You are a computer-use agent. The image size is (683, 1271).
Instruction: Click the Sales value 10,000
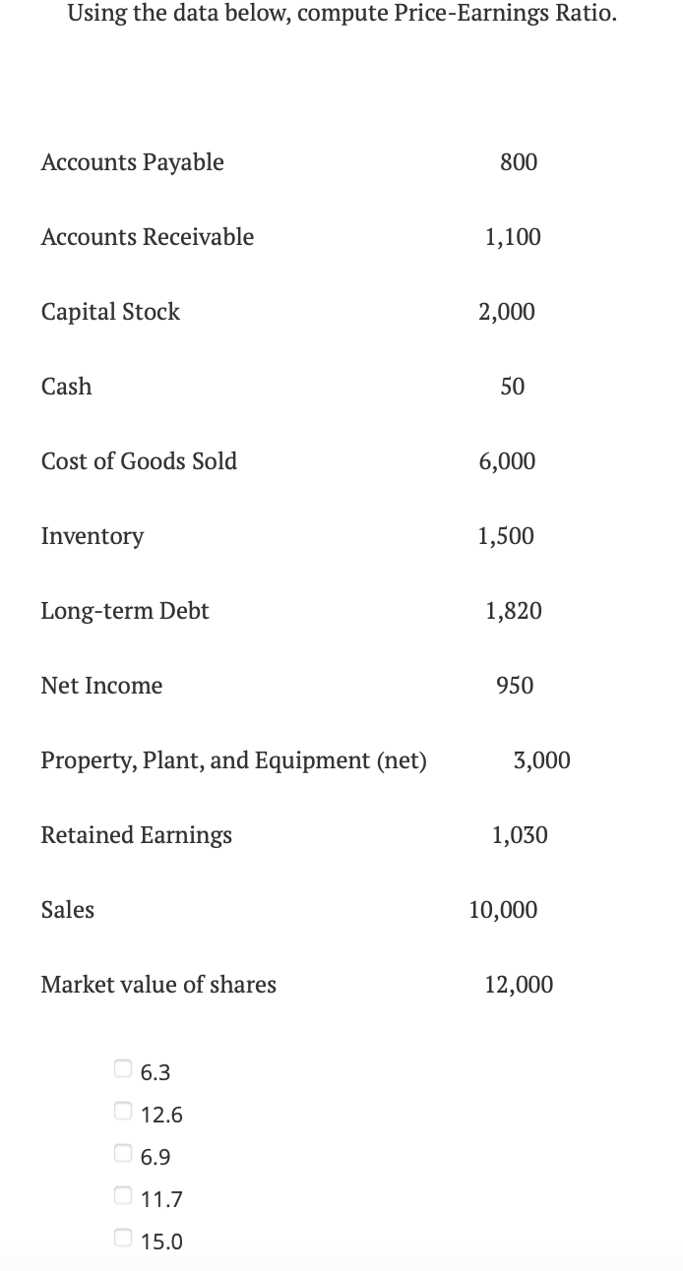coord(503,910)
